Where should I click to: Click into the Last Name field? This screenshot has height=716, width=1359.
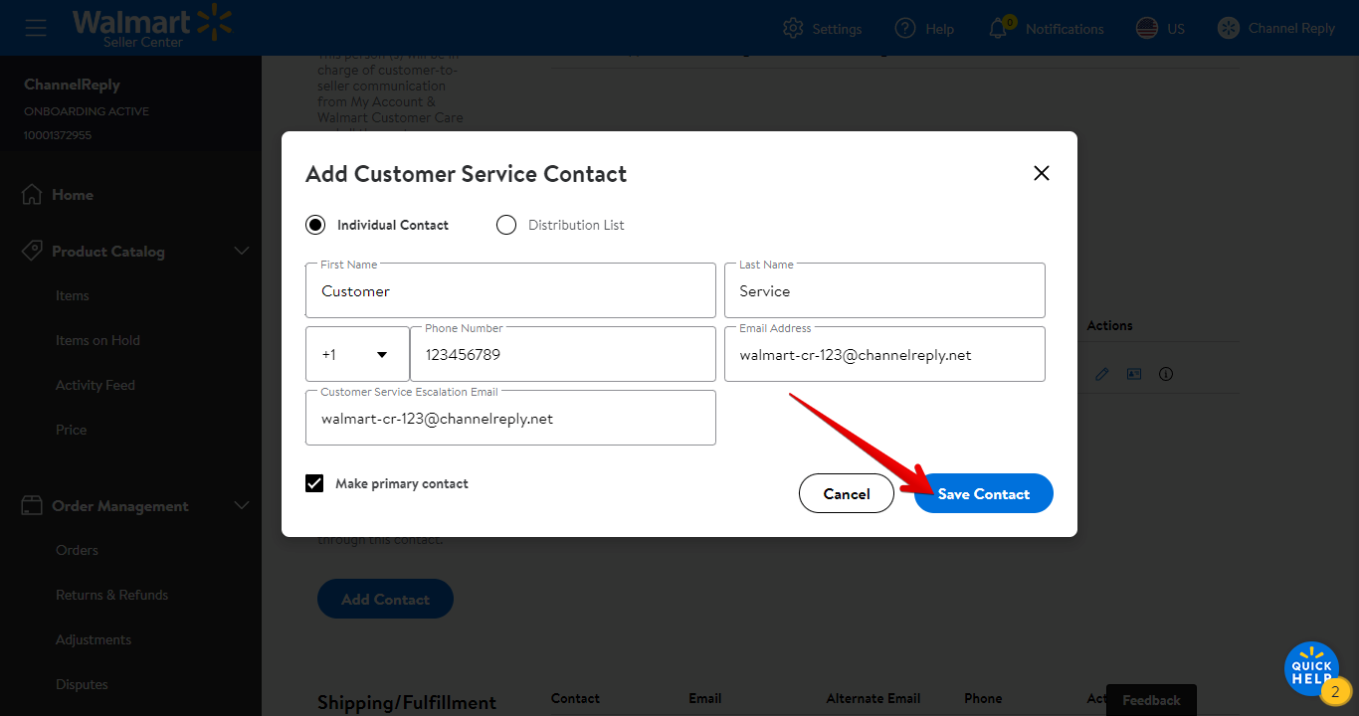[x=884, y=290]
